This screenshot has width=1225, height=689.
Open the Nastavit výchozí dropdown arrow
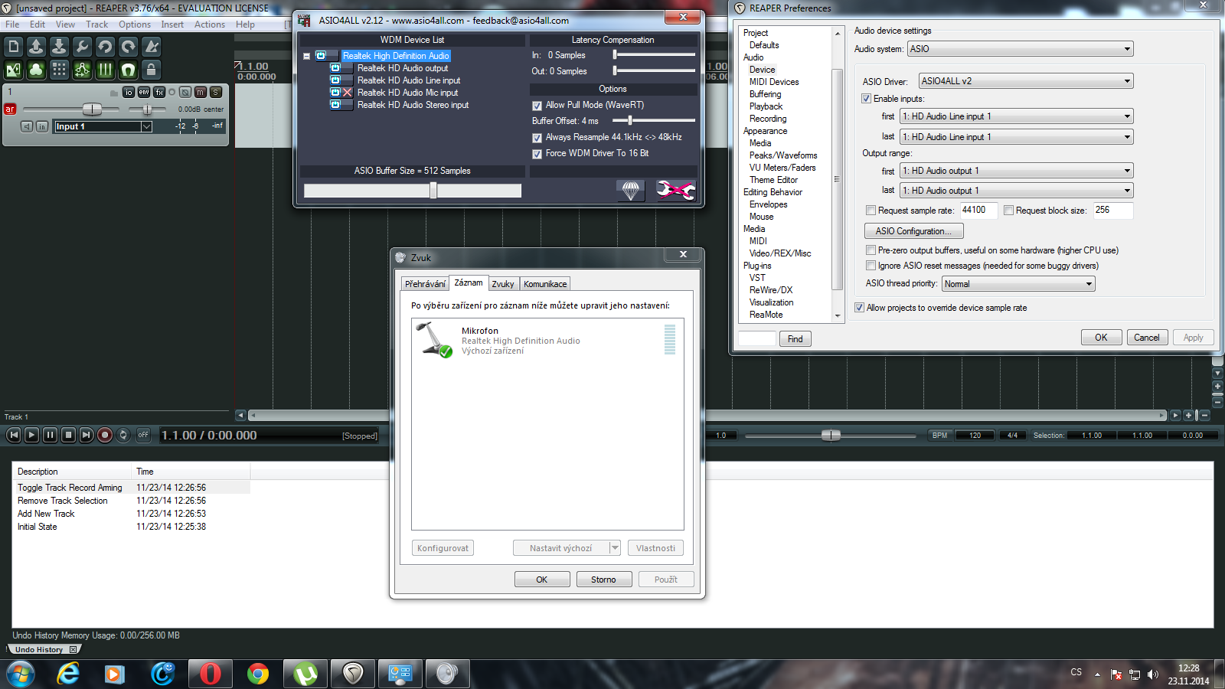(x=615, y=548)
